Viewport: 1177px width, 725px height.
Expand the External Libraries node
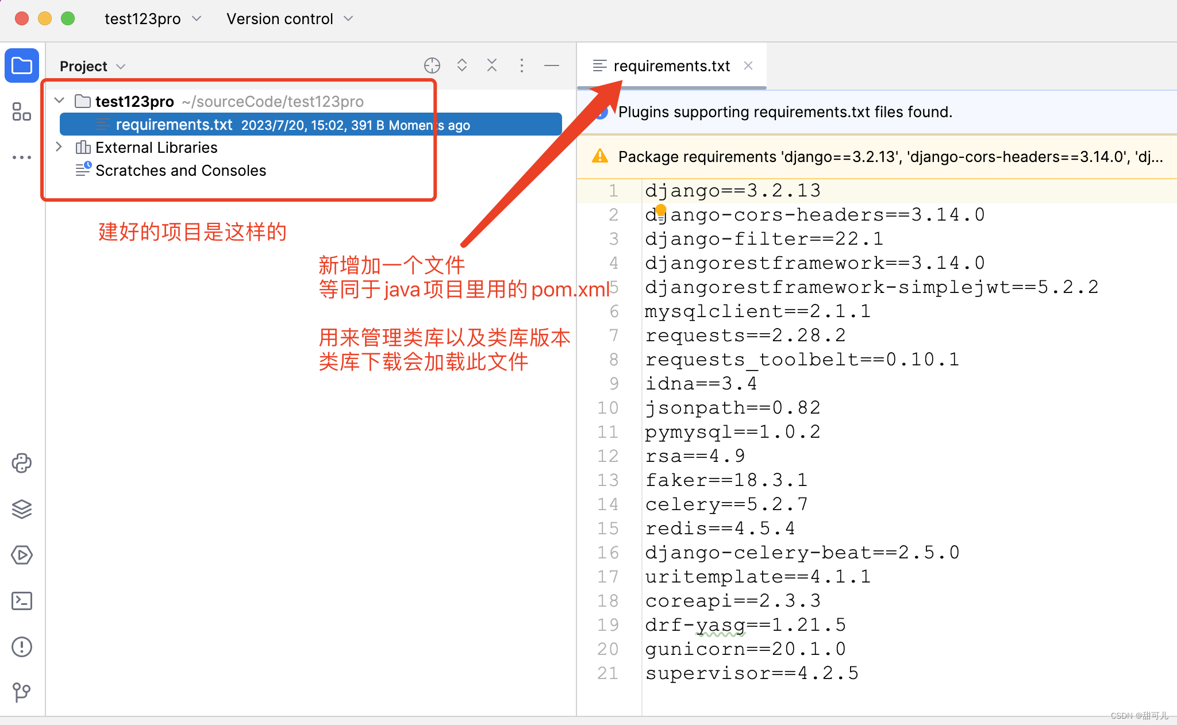coord(59,146)
